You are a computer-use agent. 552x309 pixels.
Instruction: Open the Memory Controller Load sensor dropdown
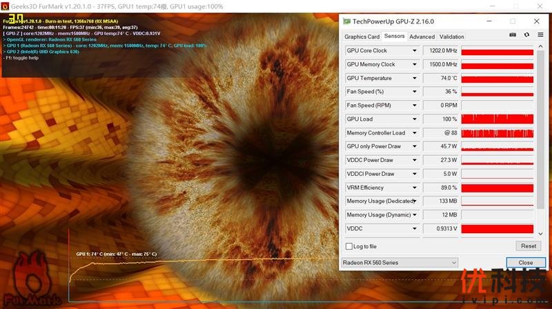[415, 132]
